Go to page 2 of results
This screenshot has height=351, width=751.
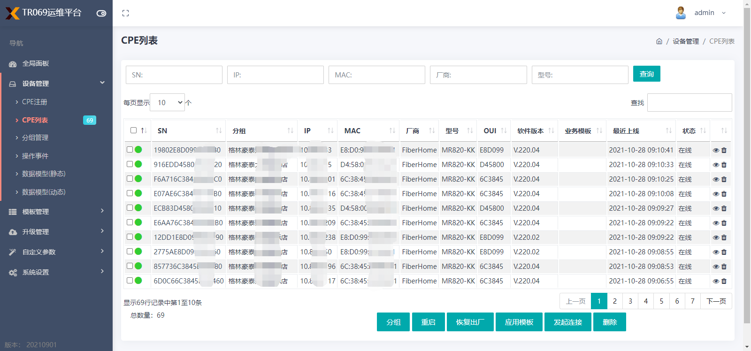(615, 301)
